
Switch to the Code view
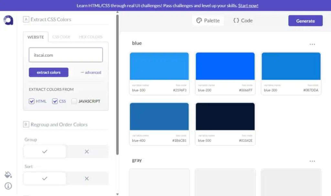pyautogui.click(x=243, y=20)
